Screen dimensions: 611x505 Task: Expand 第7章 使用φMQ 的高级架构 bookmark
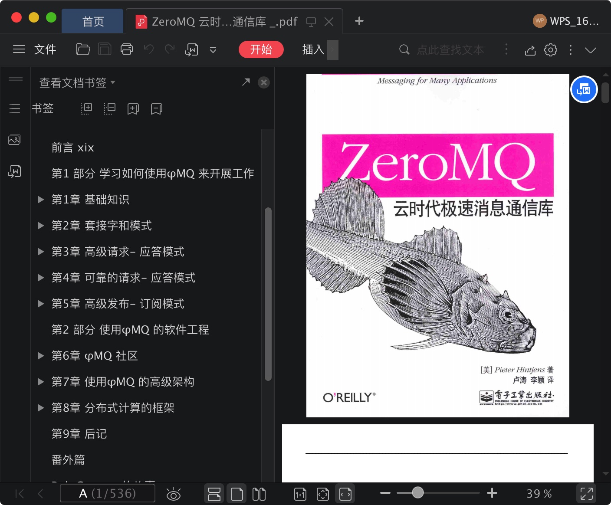pos(41,382)
